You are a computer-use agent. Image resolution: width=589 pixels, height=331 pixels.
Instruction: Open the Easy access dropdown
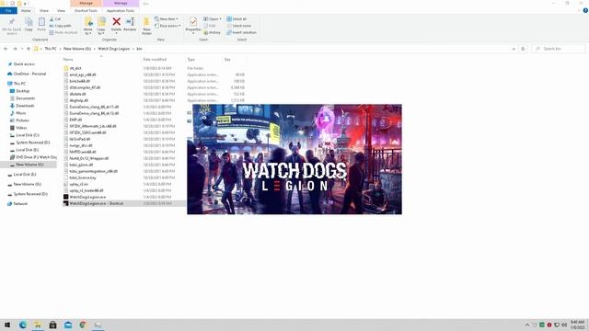tap(167, 26)
